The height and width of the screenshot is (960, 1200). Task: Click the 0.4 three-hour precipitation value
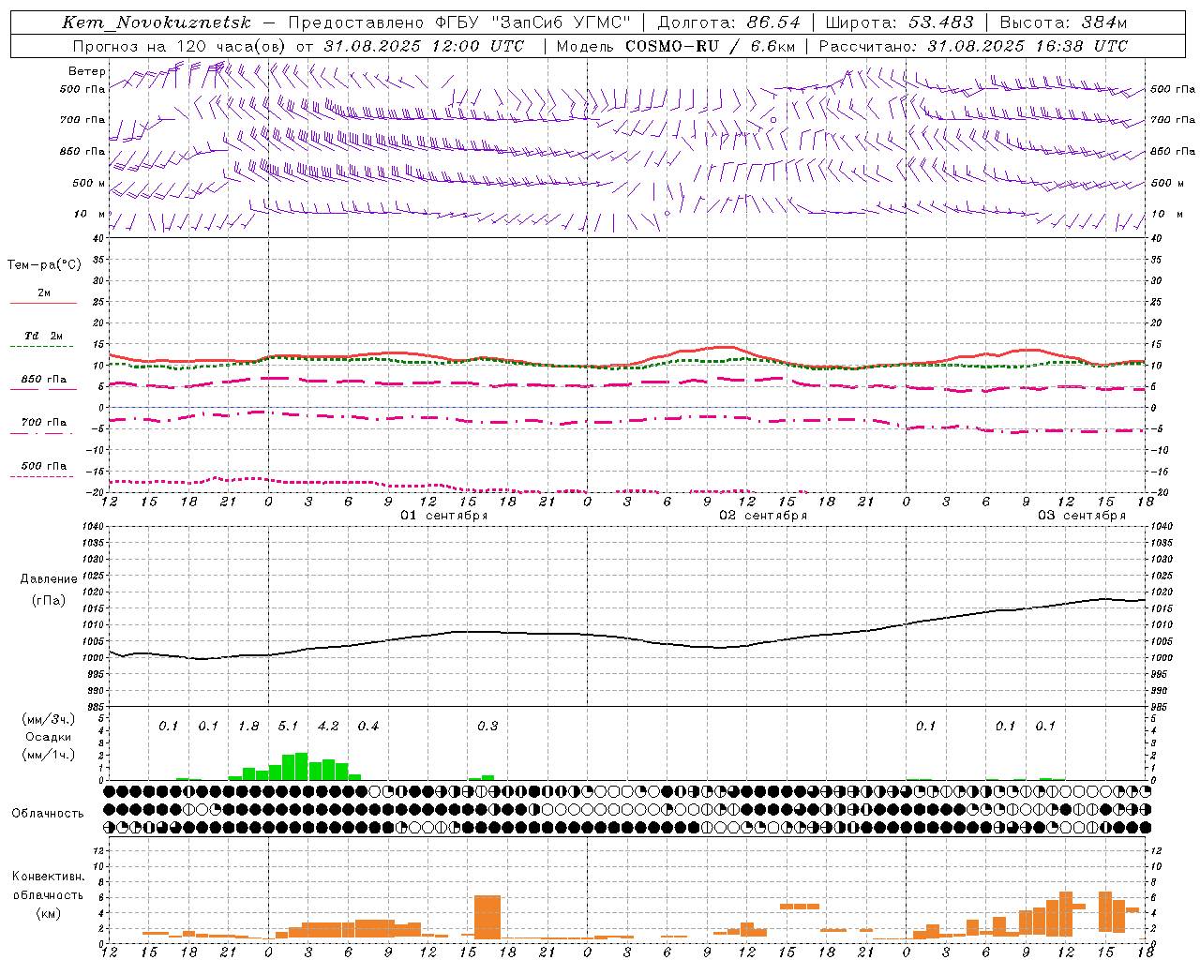(x=368, y=727)
